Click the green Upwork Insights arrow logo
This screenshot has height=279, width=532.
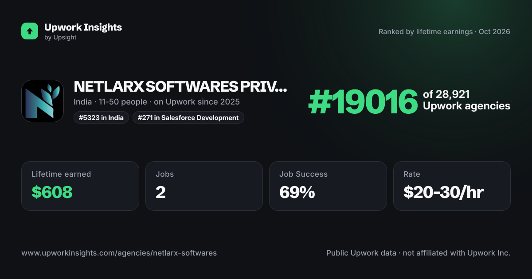pyautogui.click(x=30, y=31)
